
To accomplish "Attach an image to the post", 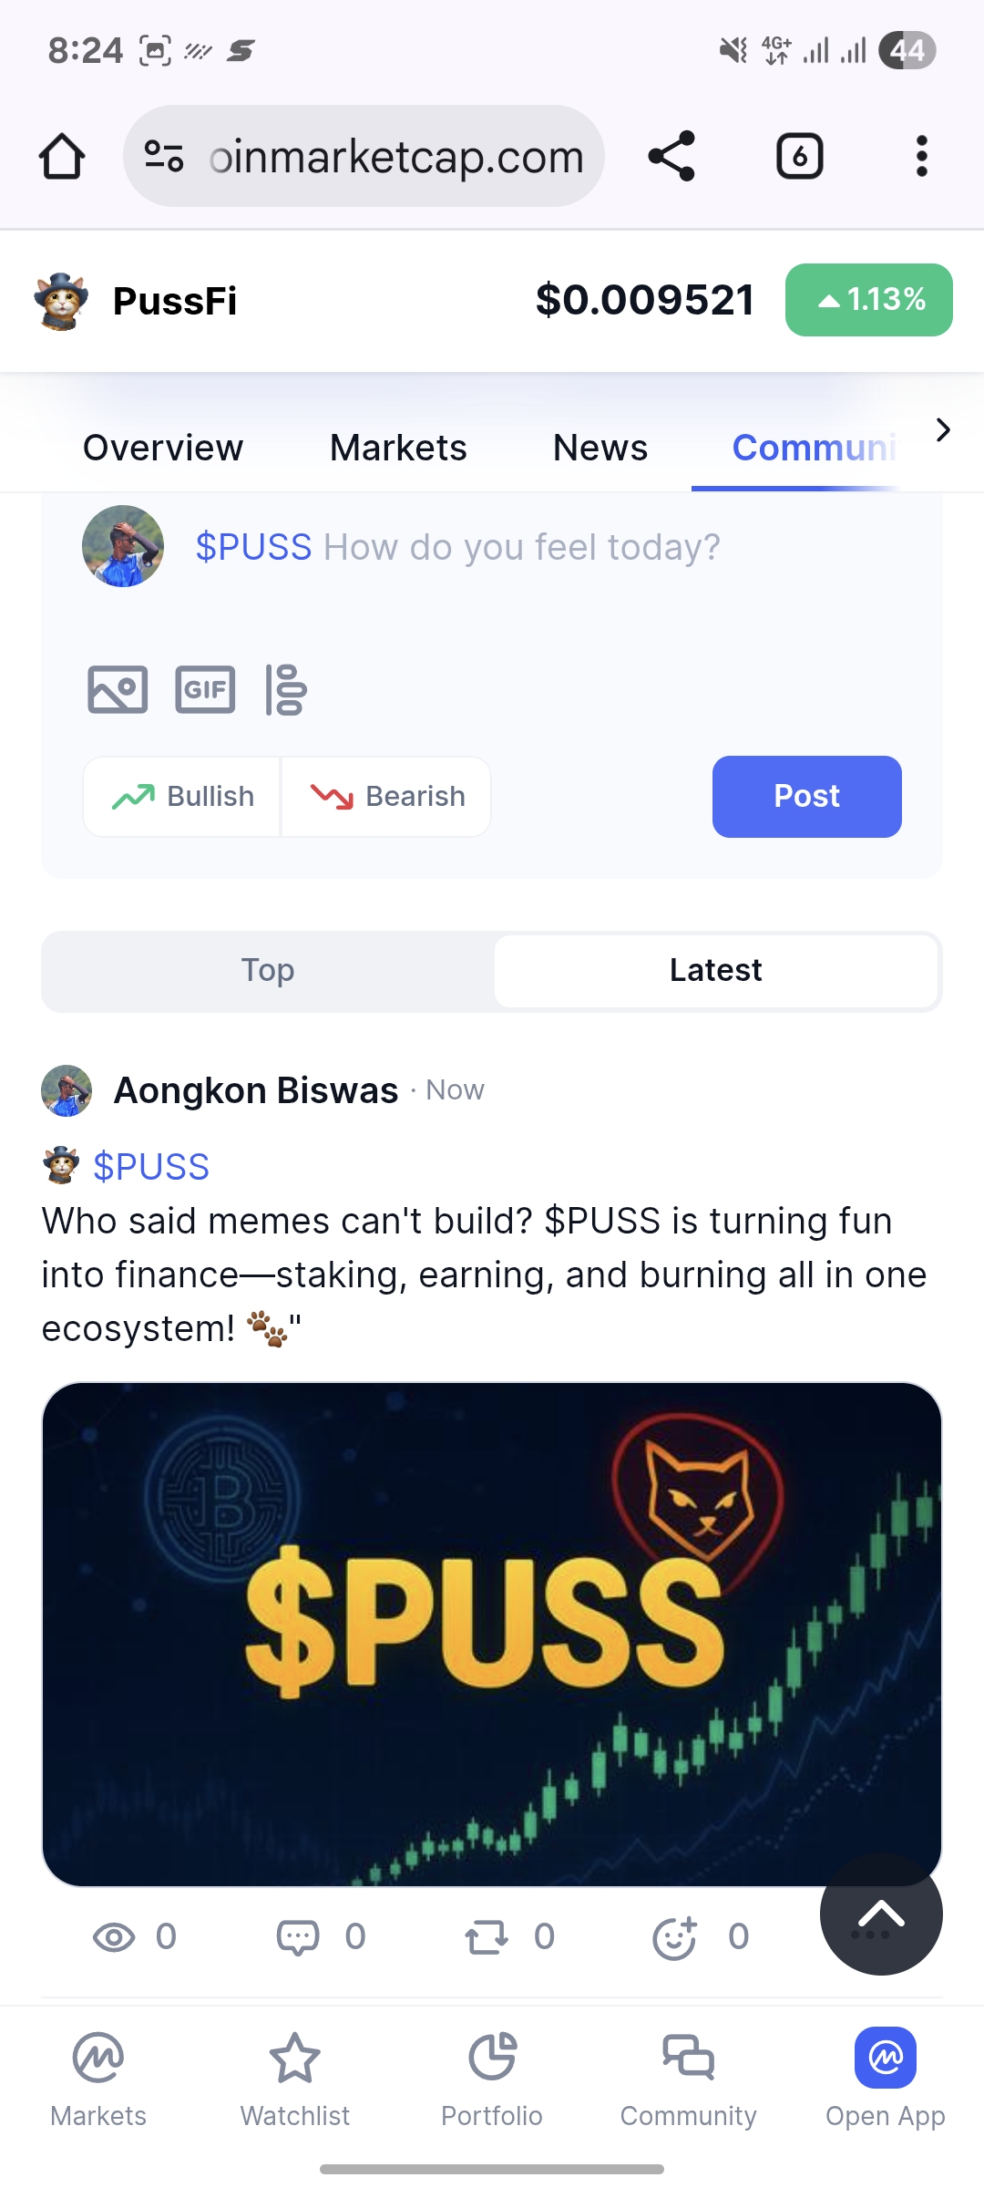I will point(118,689).
